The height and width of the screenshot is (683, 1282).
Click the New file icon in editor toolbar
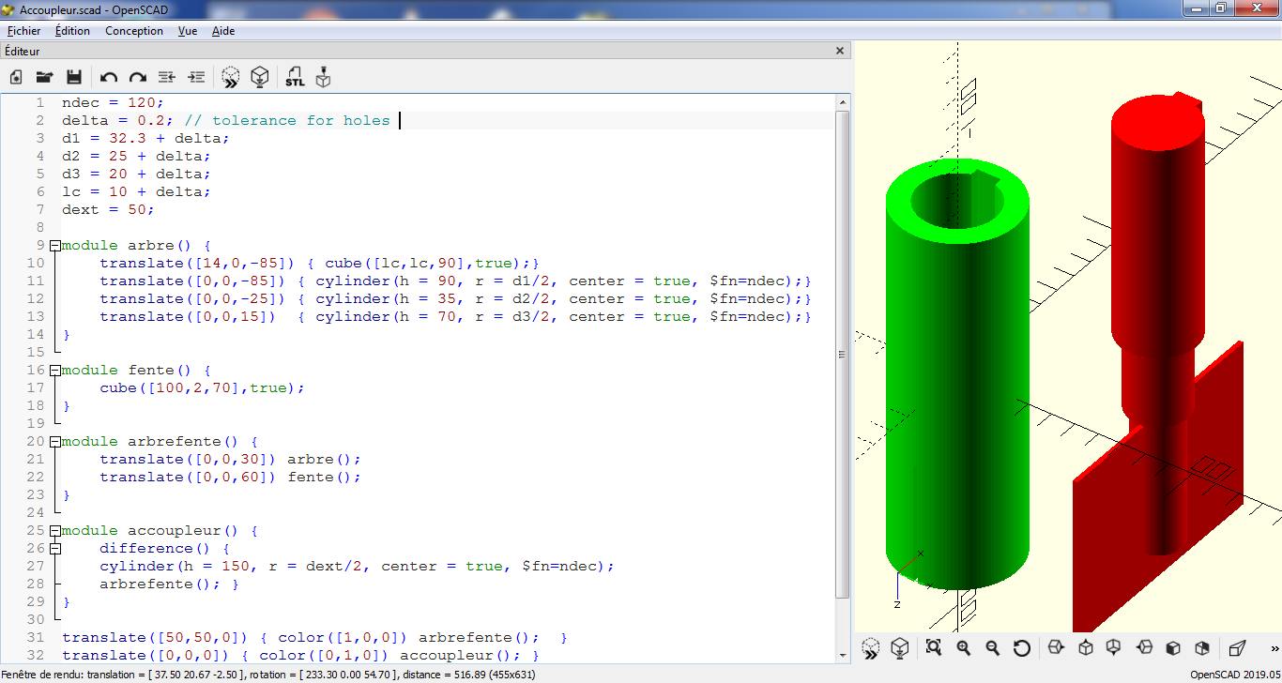point(16,77)
